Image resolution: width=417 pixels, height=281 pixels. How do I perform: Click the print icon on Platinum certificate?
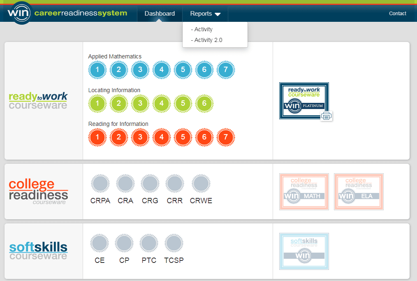coord(327,116)
